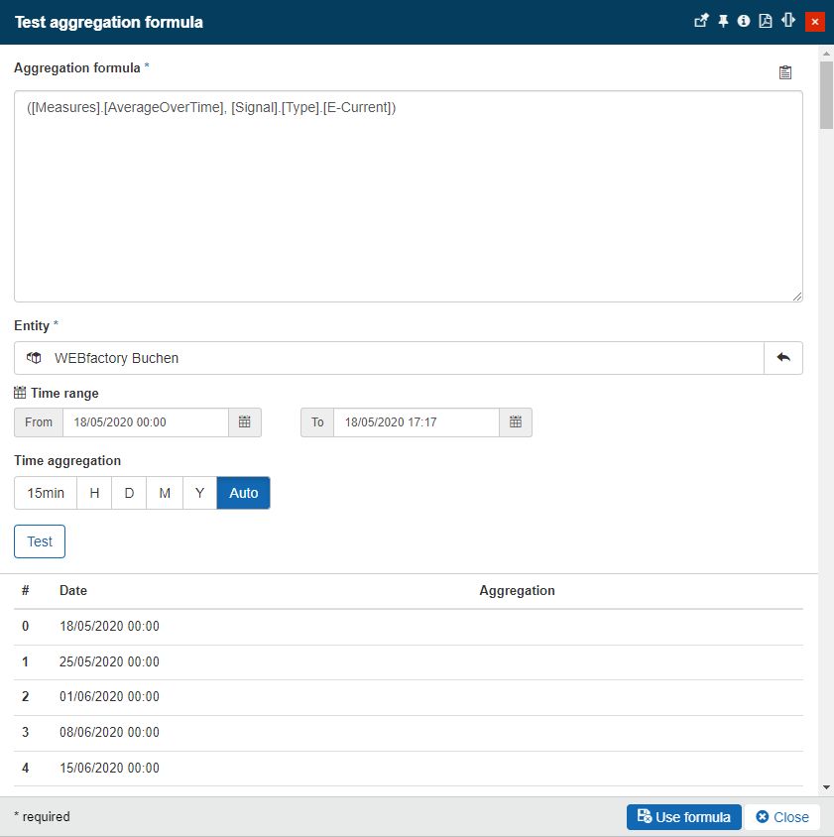This screenshot has height=837, width=834.
Task: Select 15min time aggregation
Action: pyautogui.click(x=46, y=493)
